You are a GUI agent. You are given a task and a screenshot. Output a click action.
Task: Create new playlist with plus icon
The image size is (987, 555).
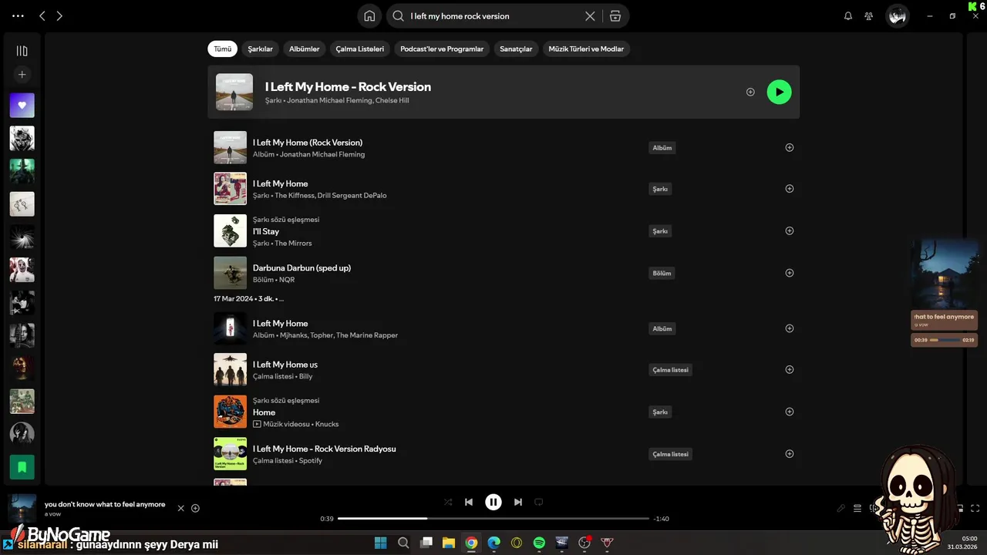pyautogui.click(x=22, y=75)
